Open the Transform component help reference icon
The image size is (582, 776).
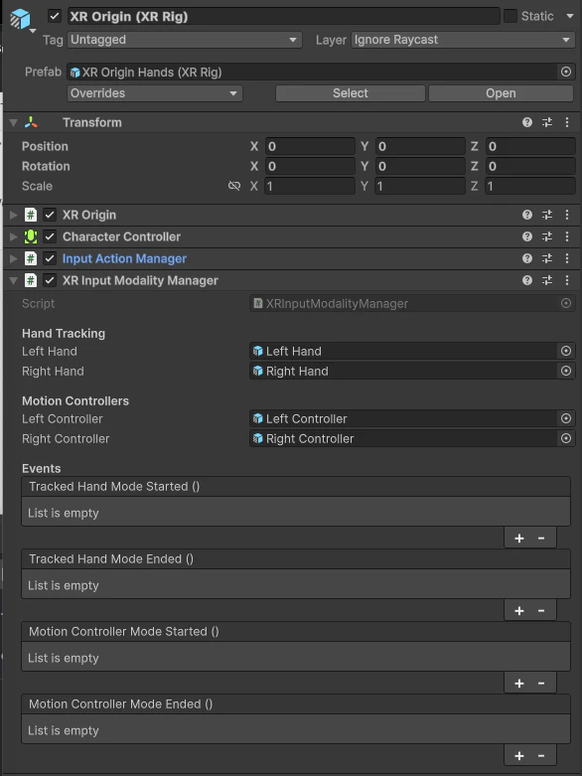tap(527, 122)
